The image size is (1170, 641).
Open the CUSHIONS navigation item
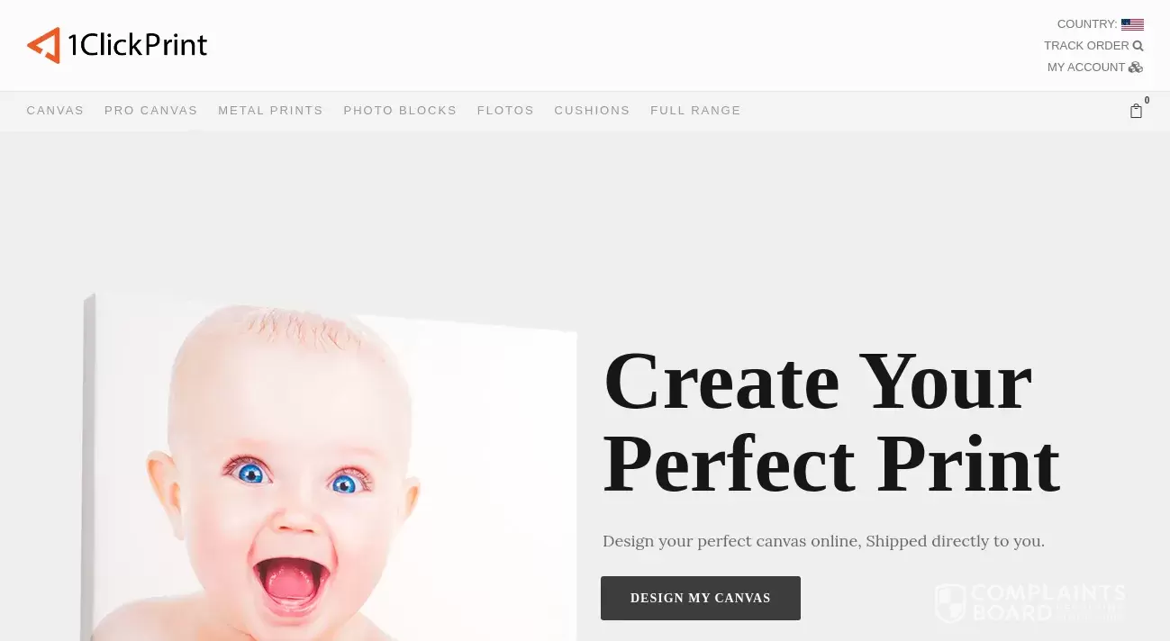pos(592,111)
